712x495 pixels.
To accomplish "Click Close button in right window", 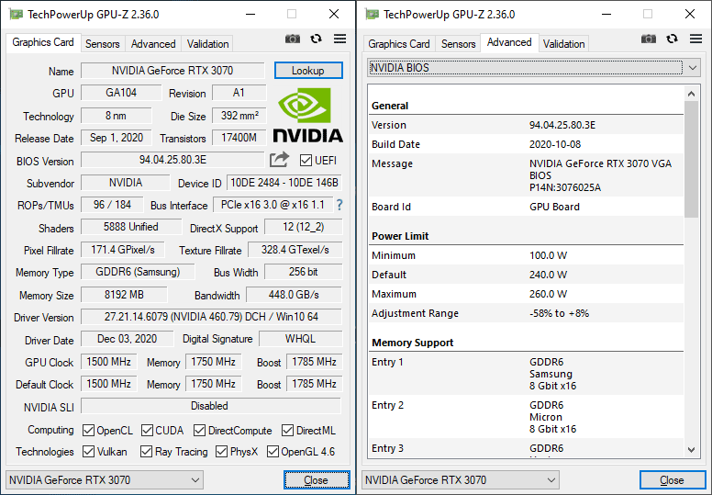I will pyautogui.click(x=672, y=480).
